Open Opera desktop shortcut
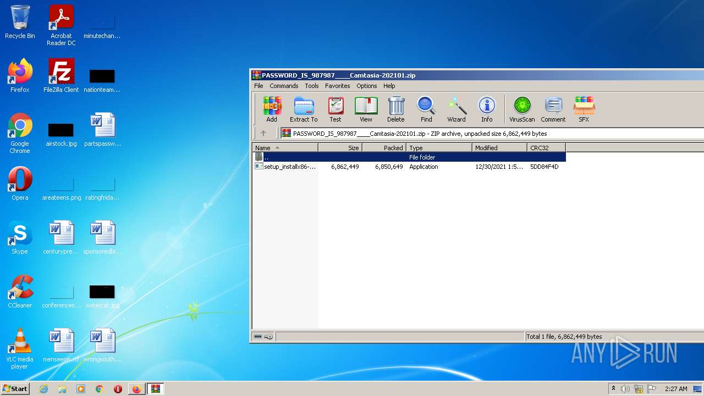The height and width of the screenshot is (396, 704). click(20, 184)
